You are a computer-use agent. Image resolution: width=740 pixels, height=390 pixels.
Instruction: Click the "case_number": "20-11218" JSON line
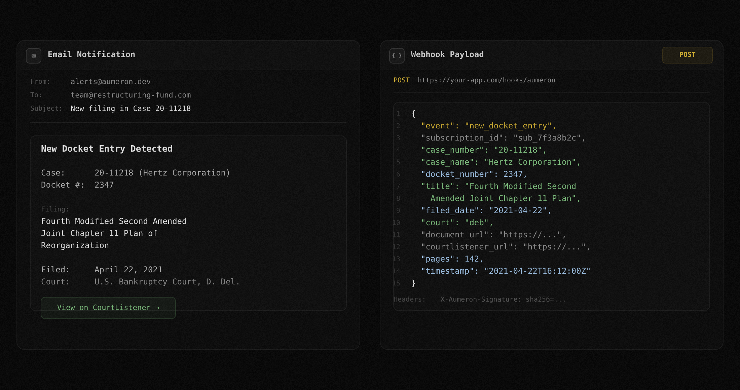click(x=484, y=150)
